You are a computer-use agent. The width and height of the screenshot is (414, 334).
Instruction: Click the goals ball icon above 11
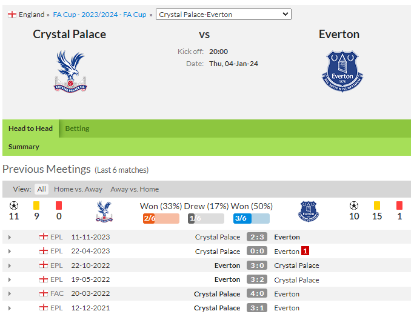coord(14,205)
